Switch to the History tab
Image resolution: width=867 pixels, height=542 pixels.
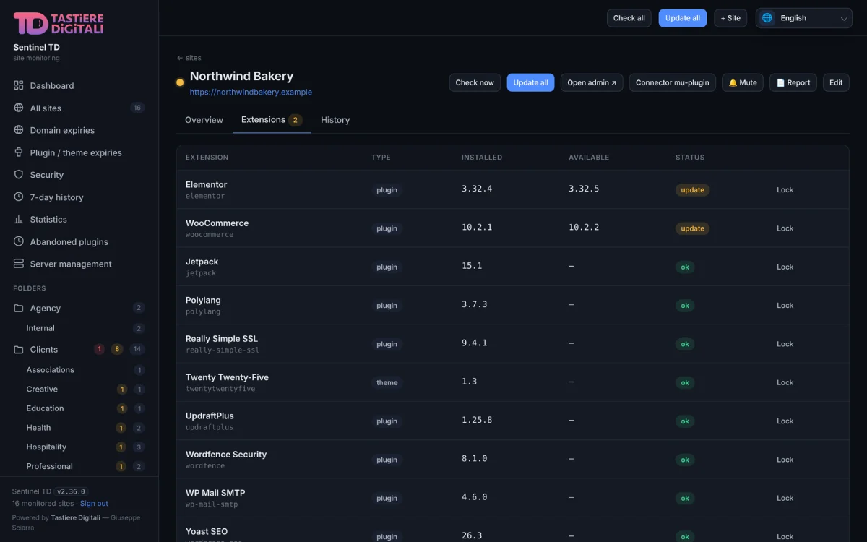click(x=335, y=120)
